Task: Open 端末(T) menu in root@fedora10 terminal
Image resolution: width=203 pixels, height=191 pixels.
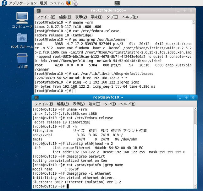Action: (97, 17)
